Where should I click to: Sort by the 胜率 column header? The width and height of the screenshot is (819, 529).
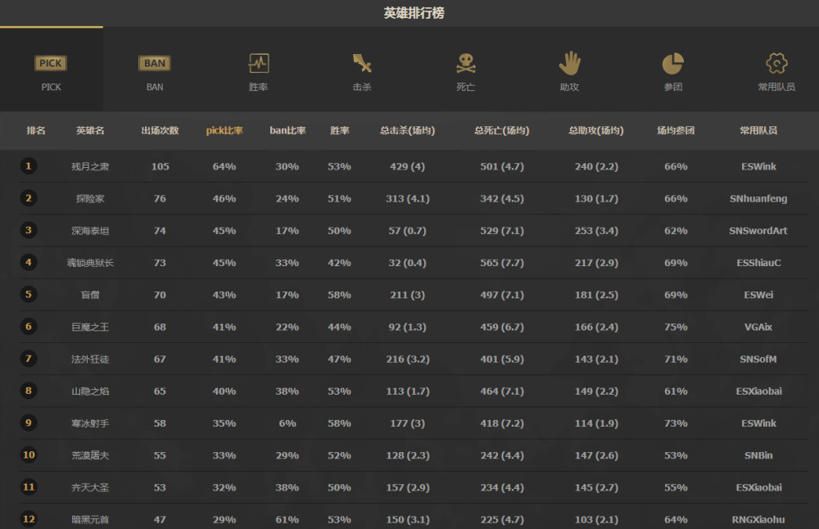(x=340, y=130)
